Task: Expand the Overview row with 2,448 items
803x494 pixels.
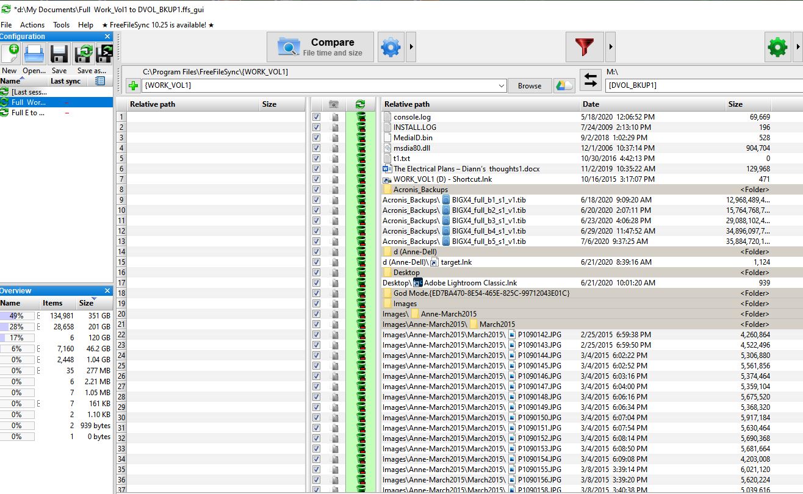Action: click(x=38, y=360)
